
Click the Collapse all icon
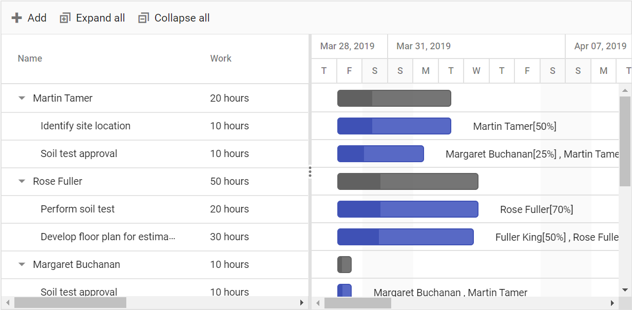(143, 18)
